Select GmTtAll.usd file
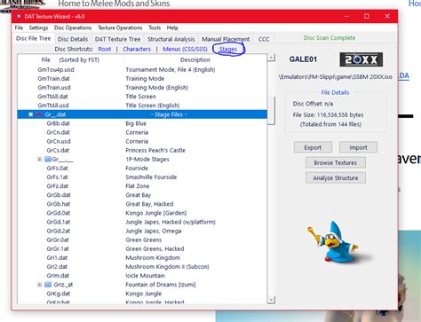This screenshot has height=322, width=421. point(142,106)
